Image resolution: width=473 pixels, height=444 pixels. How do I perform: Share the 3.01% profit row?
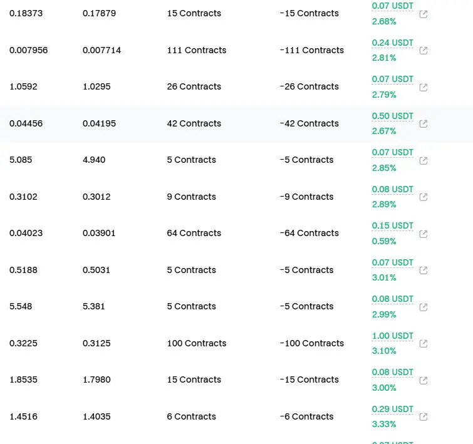point(424,271)
